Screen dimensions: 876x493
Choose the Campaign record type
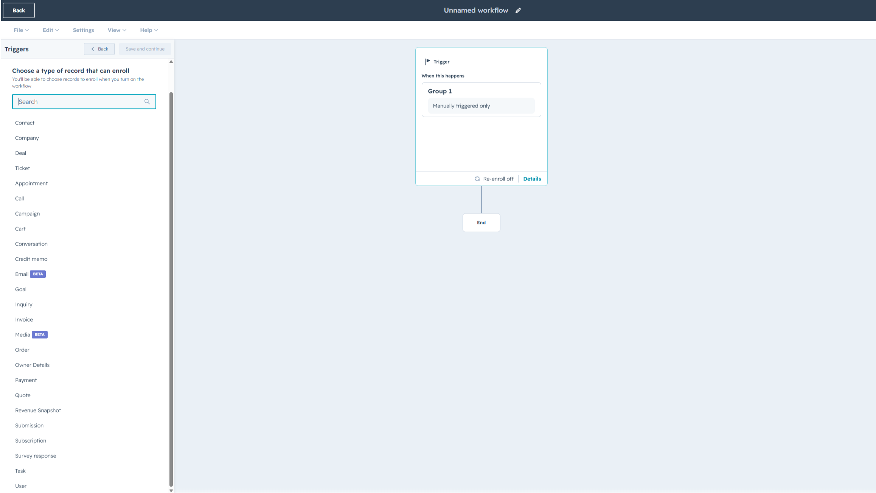click(27, 213)
